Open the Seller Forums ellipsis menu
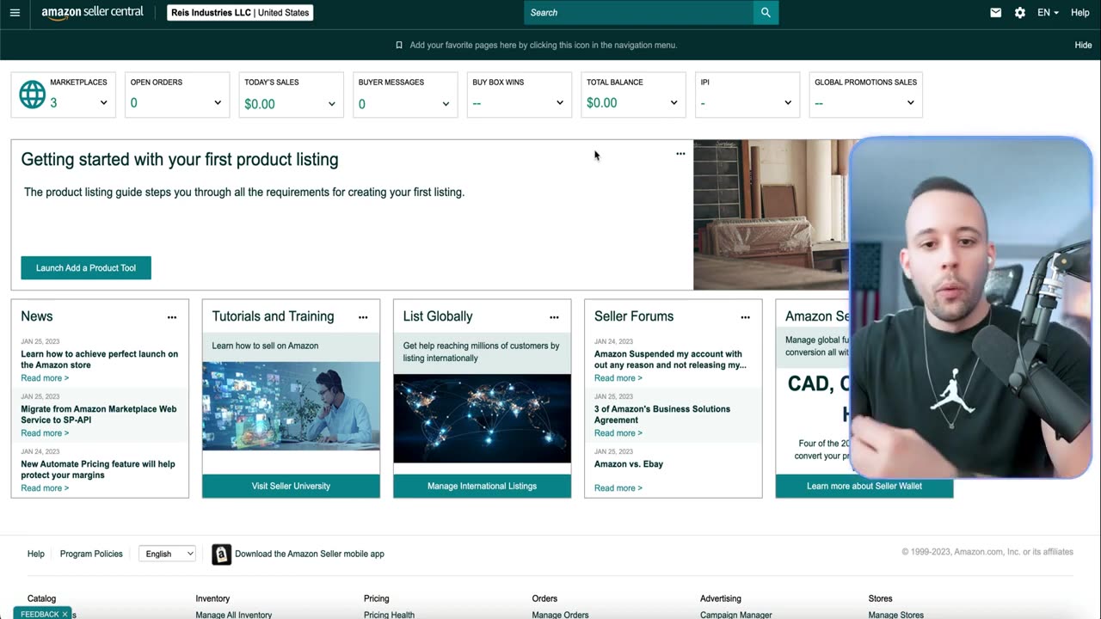The width and height of the screenshot is (1101, 619). (x=745, y=317)
